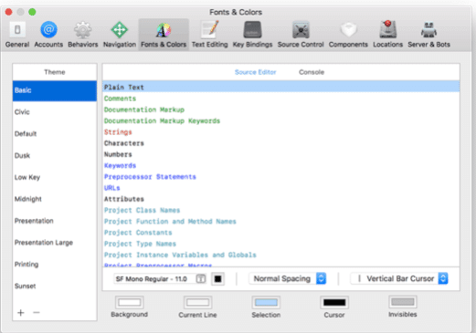Open the Locations preferences pane
476x333 pixels.
pyautogui.click(x=387, y=35)
